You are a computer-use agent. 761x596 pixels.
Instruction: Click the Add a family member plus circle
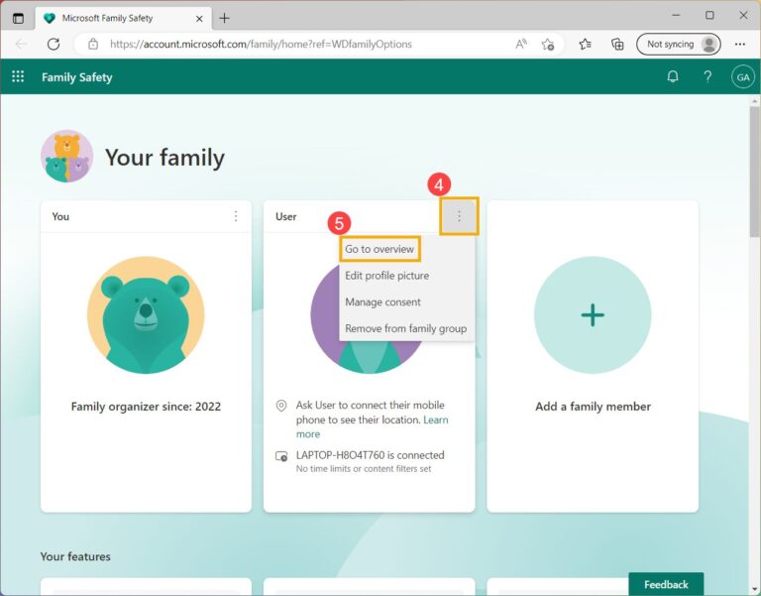point(593,314)
